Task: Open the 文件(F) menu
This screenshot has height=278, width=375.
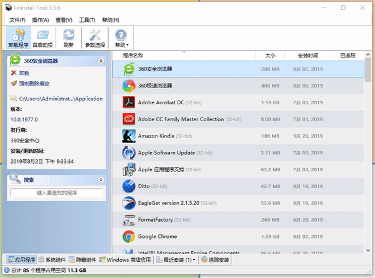Action: [x=17, y=20]
